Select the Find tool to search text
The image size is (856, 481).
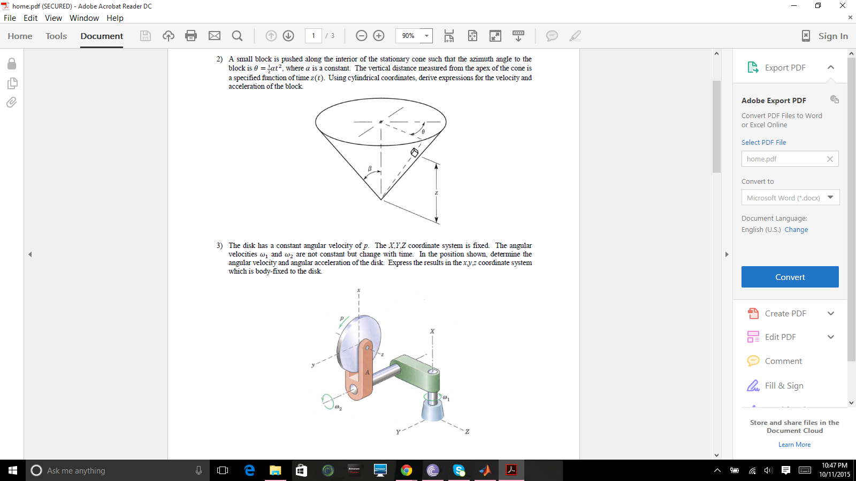[238, 36]
